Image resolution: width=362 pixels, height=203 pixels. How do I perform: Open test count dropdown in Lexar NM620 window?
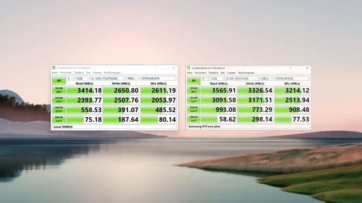coord(70,78)
